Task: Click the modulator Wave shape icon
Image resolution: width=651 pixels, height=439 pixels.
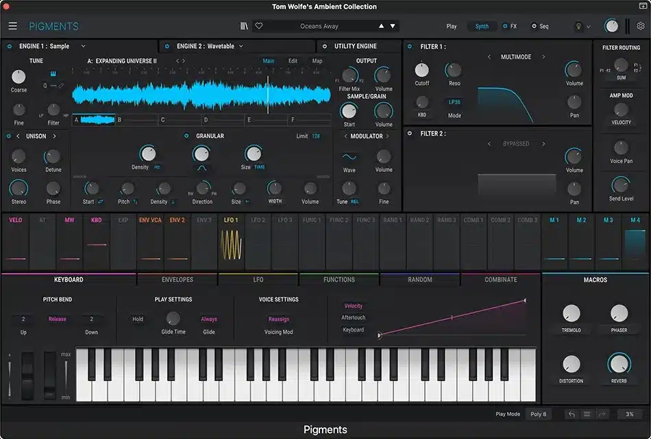Action: [349, 158]
